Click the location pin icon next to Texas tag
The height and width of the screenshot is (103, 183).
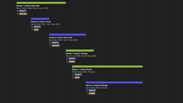[32, 30]
